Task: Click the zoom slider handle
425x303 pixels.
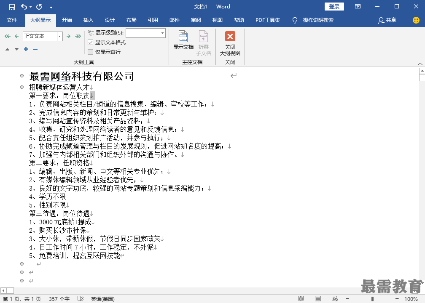Action: pos(372,299)
